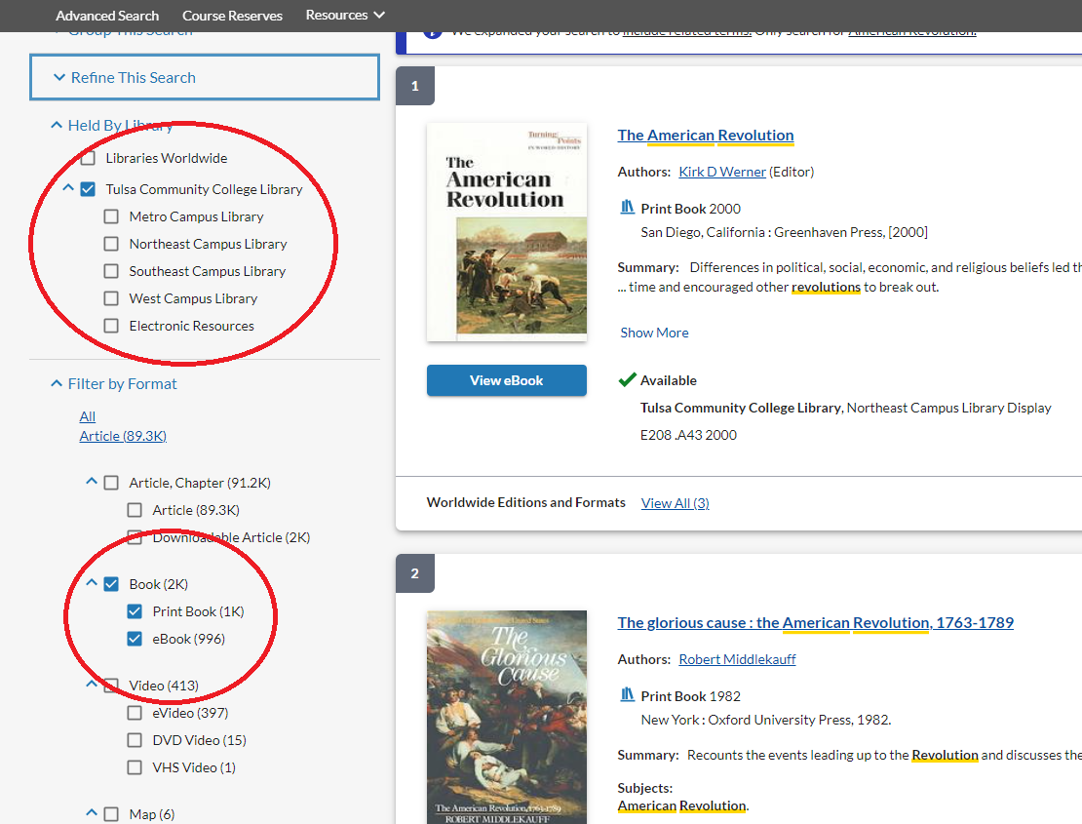
Task: Uncheck the eBook format checkbox
Action: point(134,638)
